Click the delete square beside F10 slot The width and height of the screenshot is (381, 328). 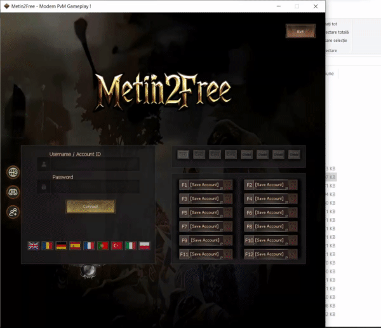click(x=293, y=240)
